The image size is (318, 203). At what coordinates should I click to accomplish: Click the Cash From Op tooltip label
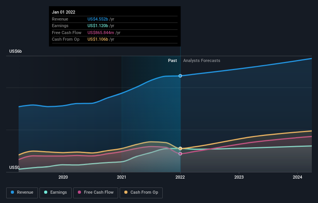(65, 40)
